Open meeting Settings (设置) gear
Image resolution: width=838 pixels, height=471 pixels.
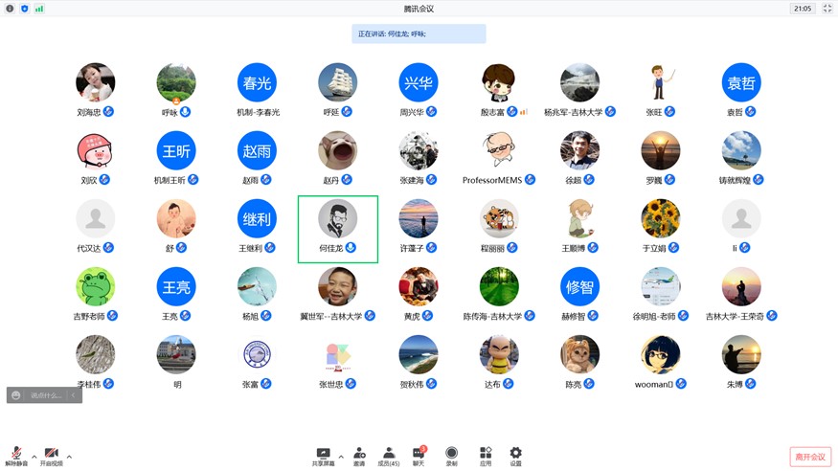(x=515, y=455)
